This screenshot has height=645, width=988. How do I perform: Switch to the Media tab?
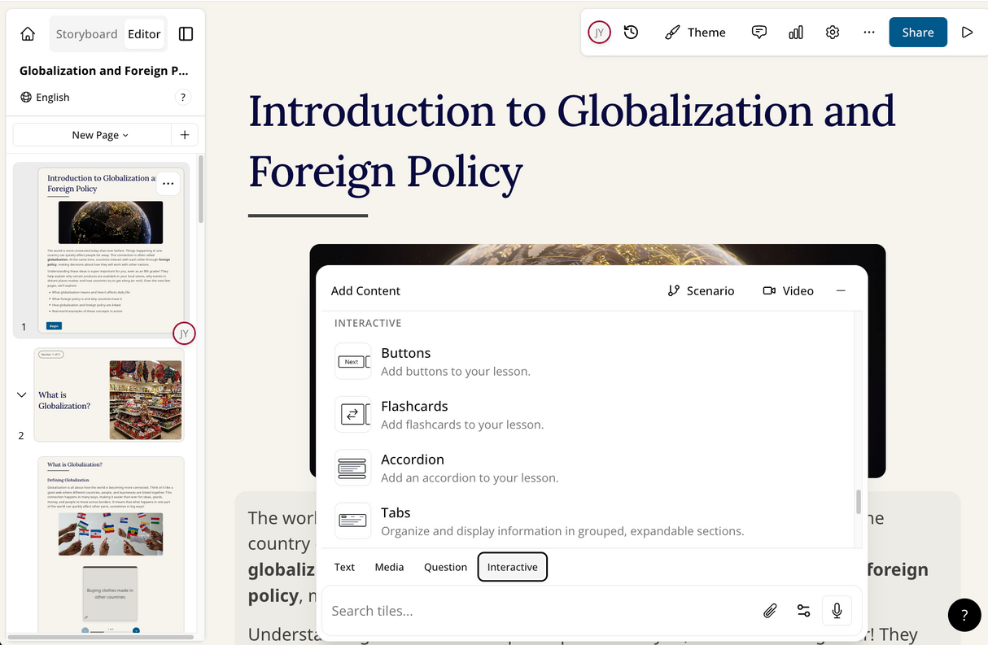pos(389,567)
